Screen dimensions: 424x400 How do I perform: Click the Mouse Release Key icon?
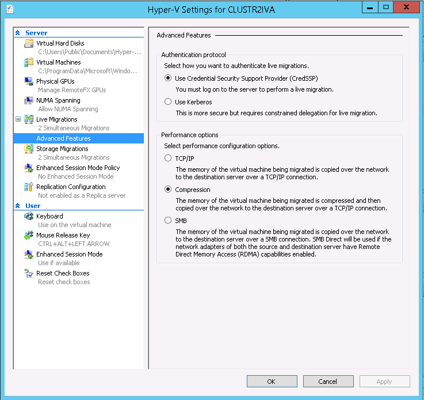tap(29, 235)
